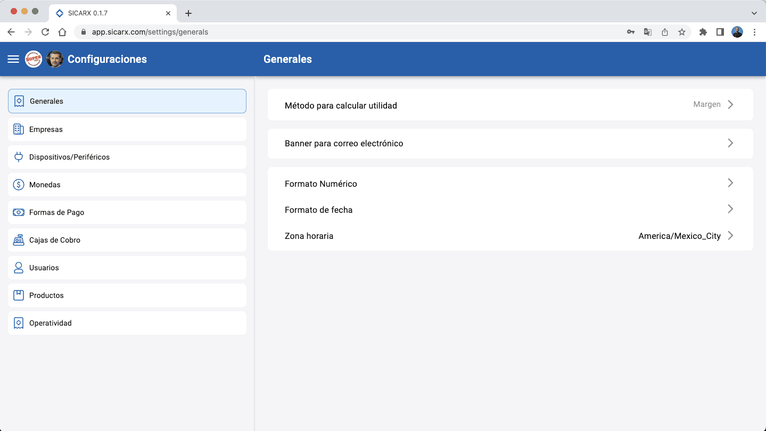The height and width of the screenshot is (431, 766).
Task: Expand the Método para calcular utilidad setting
Action: pos(510,104)
